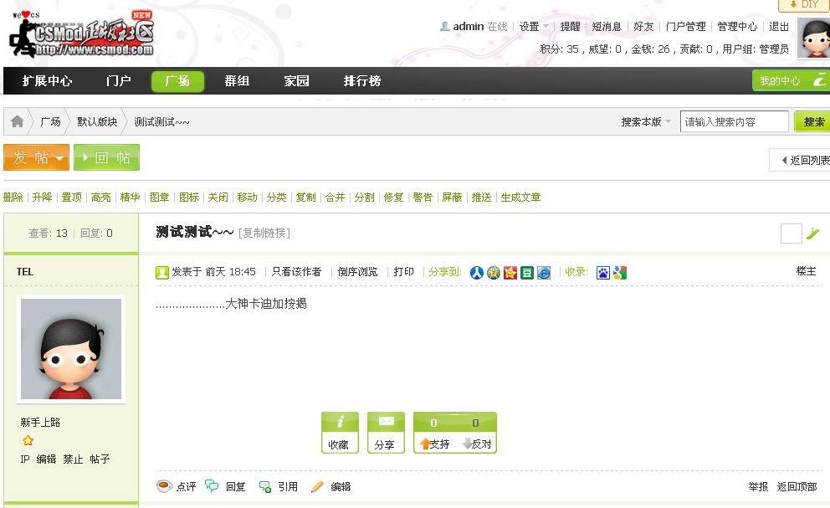Image resolution: width=830 pixels, height=508 pixels.
Task: Click the 退出 logout link
Action: 779,27
